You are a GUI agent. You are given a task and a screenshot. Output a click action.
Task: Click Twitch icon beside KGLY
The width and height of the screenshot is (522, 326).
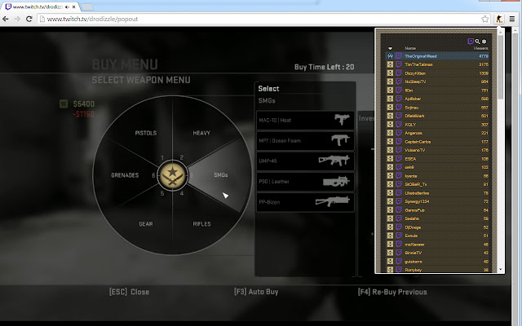(399, 125)
